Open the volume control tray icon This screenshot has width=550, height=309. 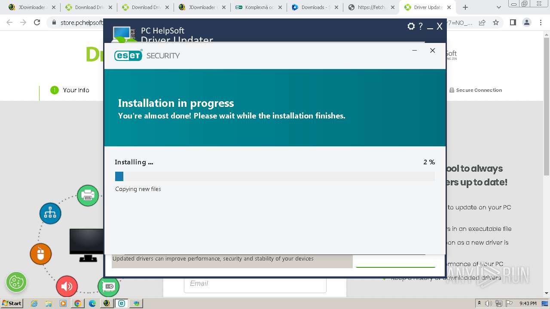[x=489, y=303]
